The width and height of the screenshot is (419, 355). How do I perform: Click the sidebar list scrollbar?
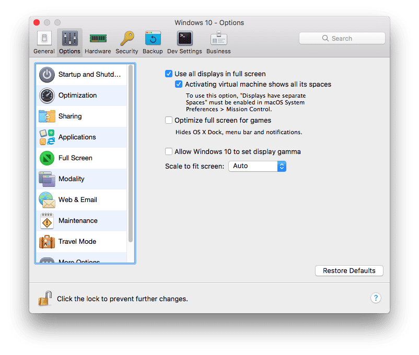pyautogui.click(x=131, y=153)
